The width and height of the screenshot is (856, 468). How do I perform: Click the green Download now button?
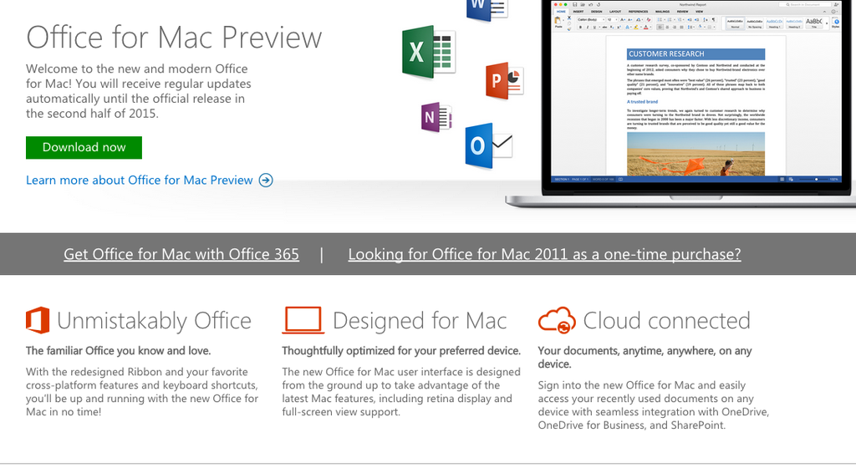click(84, 147)
